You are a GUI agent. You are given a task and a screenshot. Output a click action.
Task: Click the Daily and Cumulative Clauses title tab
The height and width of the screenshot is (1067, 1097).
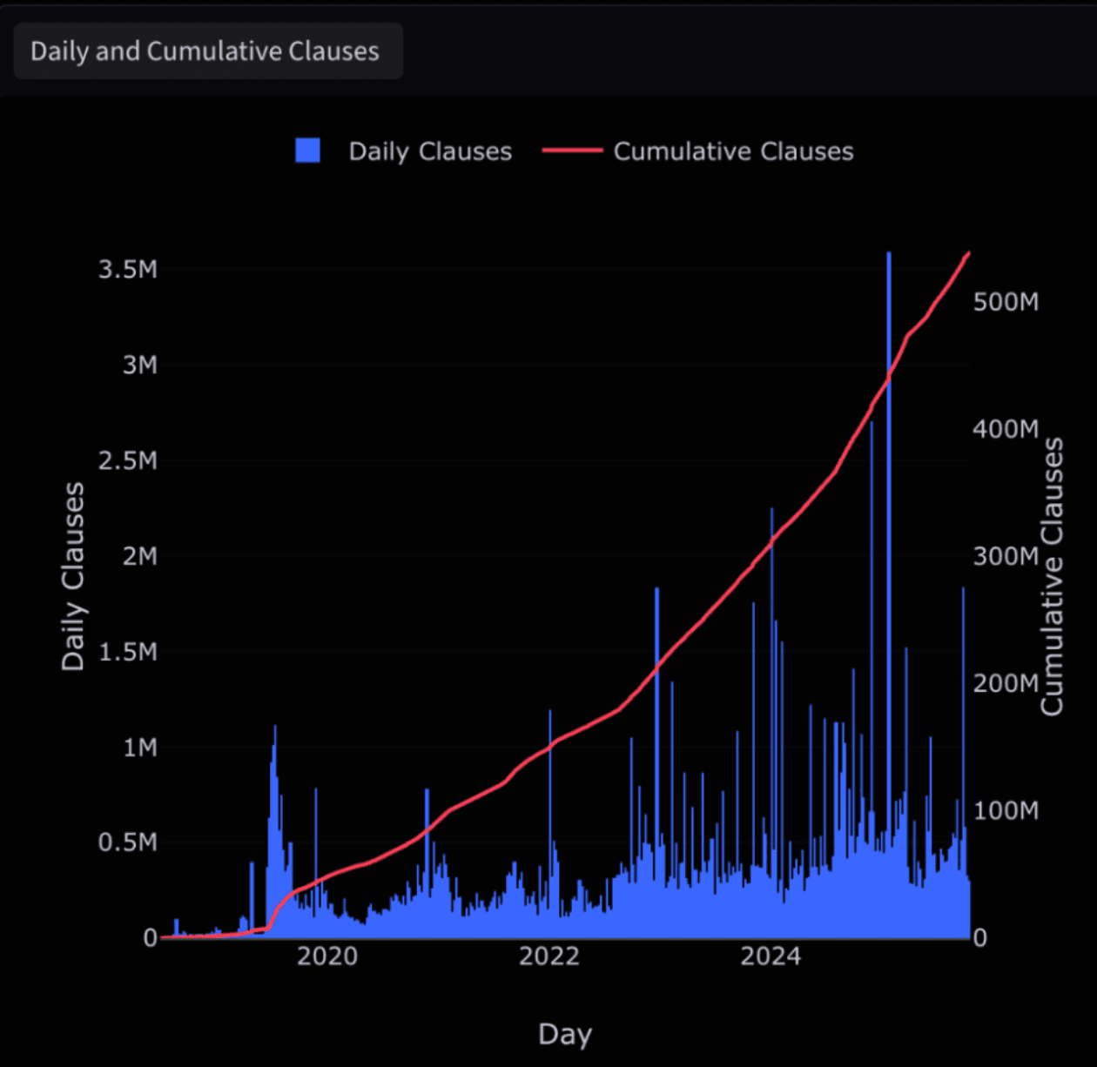tap(205, 51)
